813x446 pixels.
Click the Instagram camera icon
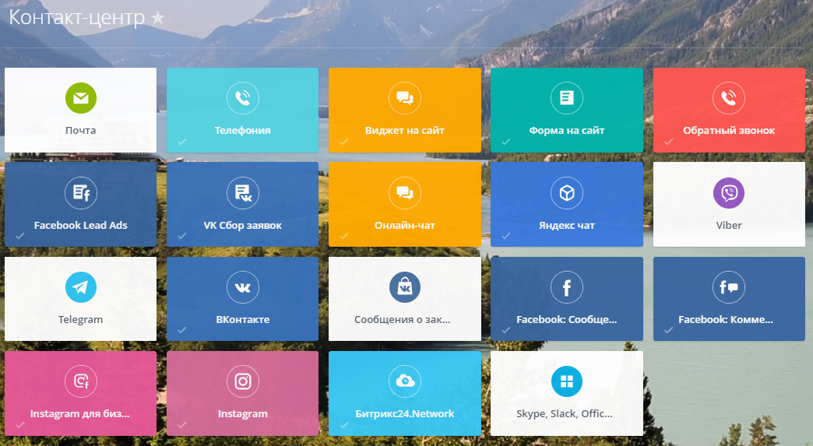tap(243, 381)
